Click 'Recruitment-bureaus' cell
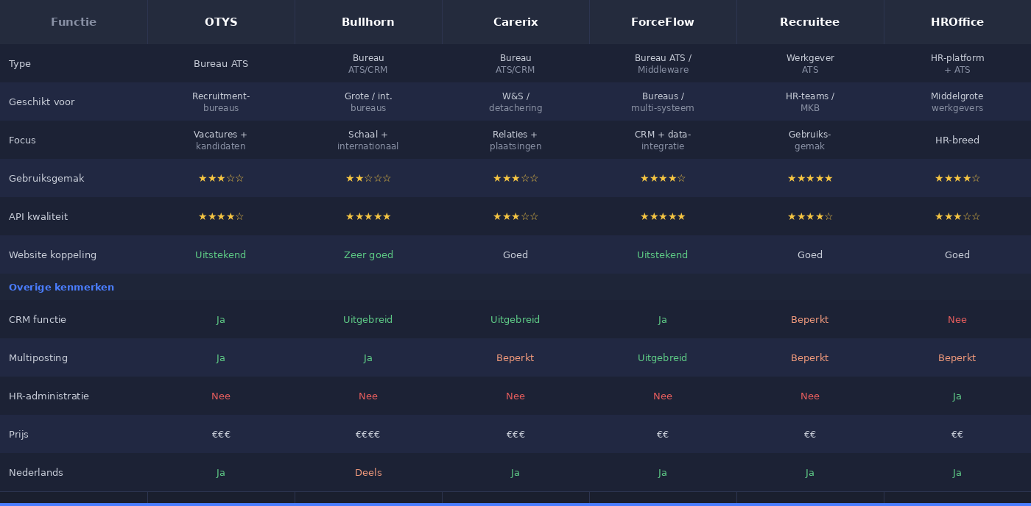This screenshot has width=1031, height=506. click(x=221, y=102)
